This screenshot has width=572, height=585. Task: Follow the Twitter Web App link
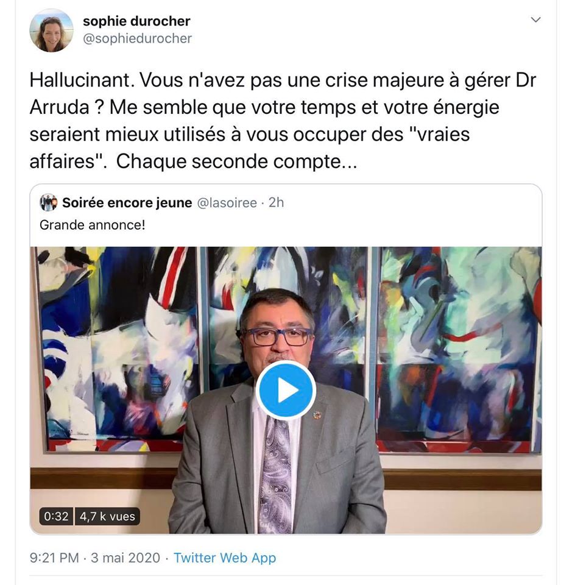pos(225,558)
